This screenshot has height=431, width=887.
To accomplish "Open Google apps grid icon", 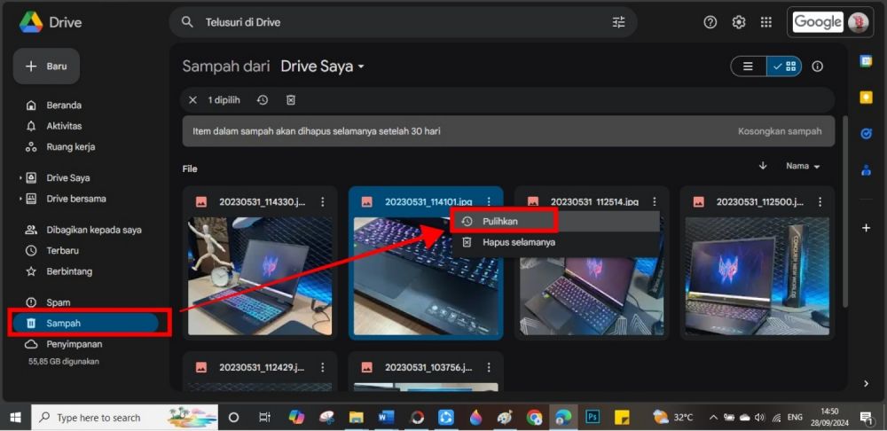I will (766, 22).
